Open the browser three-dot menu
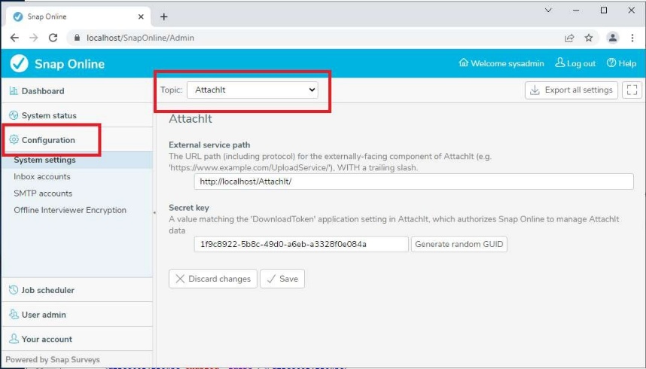Screen dimensions: 646x369 point(633,38)
